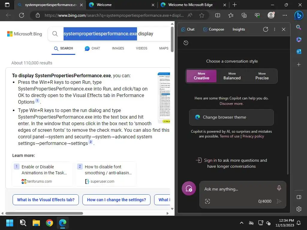Add a sidebar app with plus icon
This screenshot has width=307, height=230.
point(299,65)
